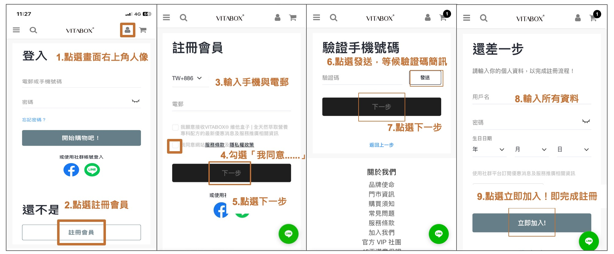Tap search icon on the 登入 login screen
The height and width of the screenshot is (254, 614).
click(x=33, y=30)
